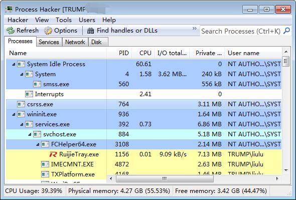Sort by the I/O total column header
Image resolution: width=296 pixels, height=200 pixels.
point(172,53)
